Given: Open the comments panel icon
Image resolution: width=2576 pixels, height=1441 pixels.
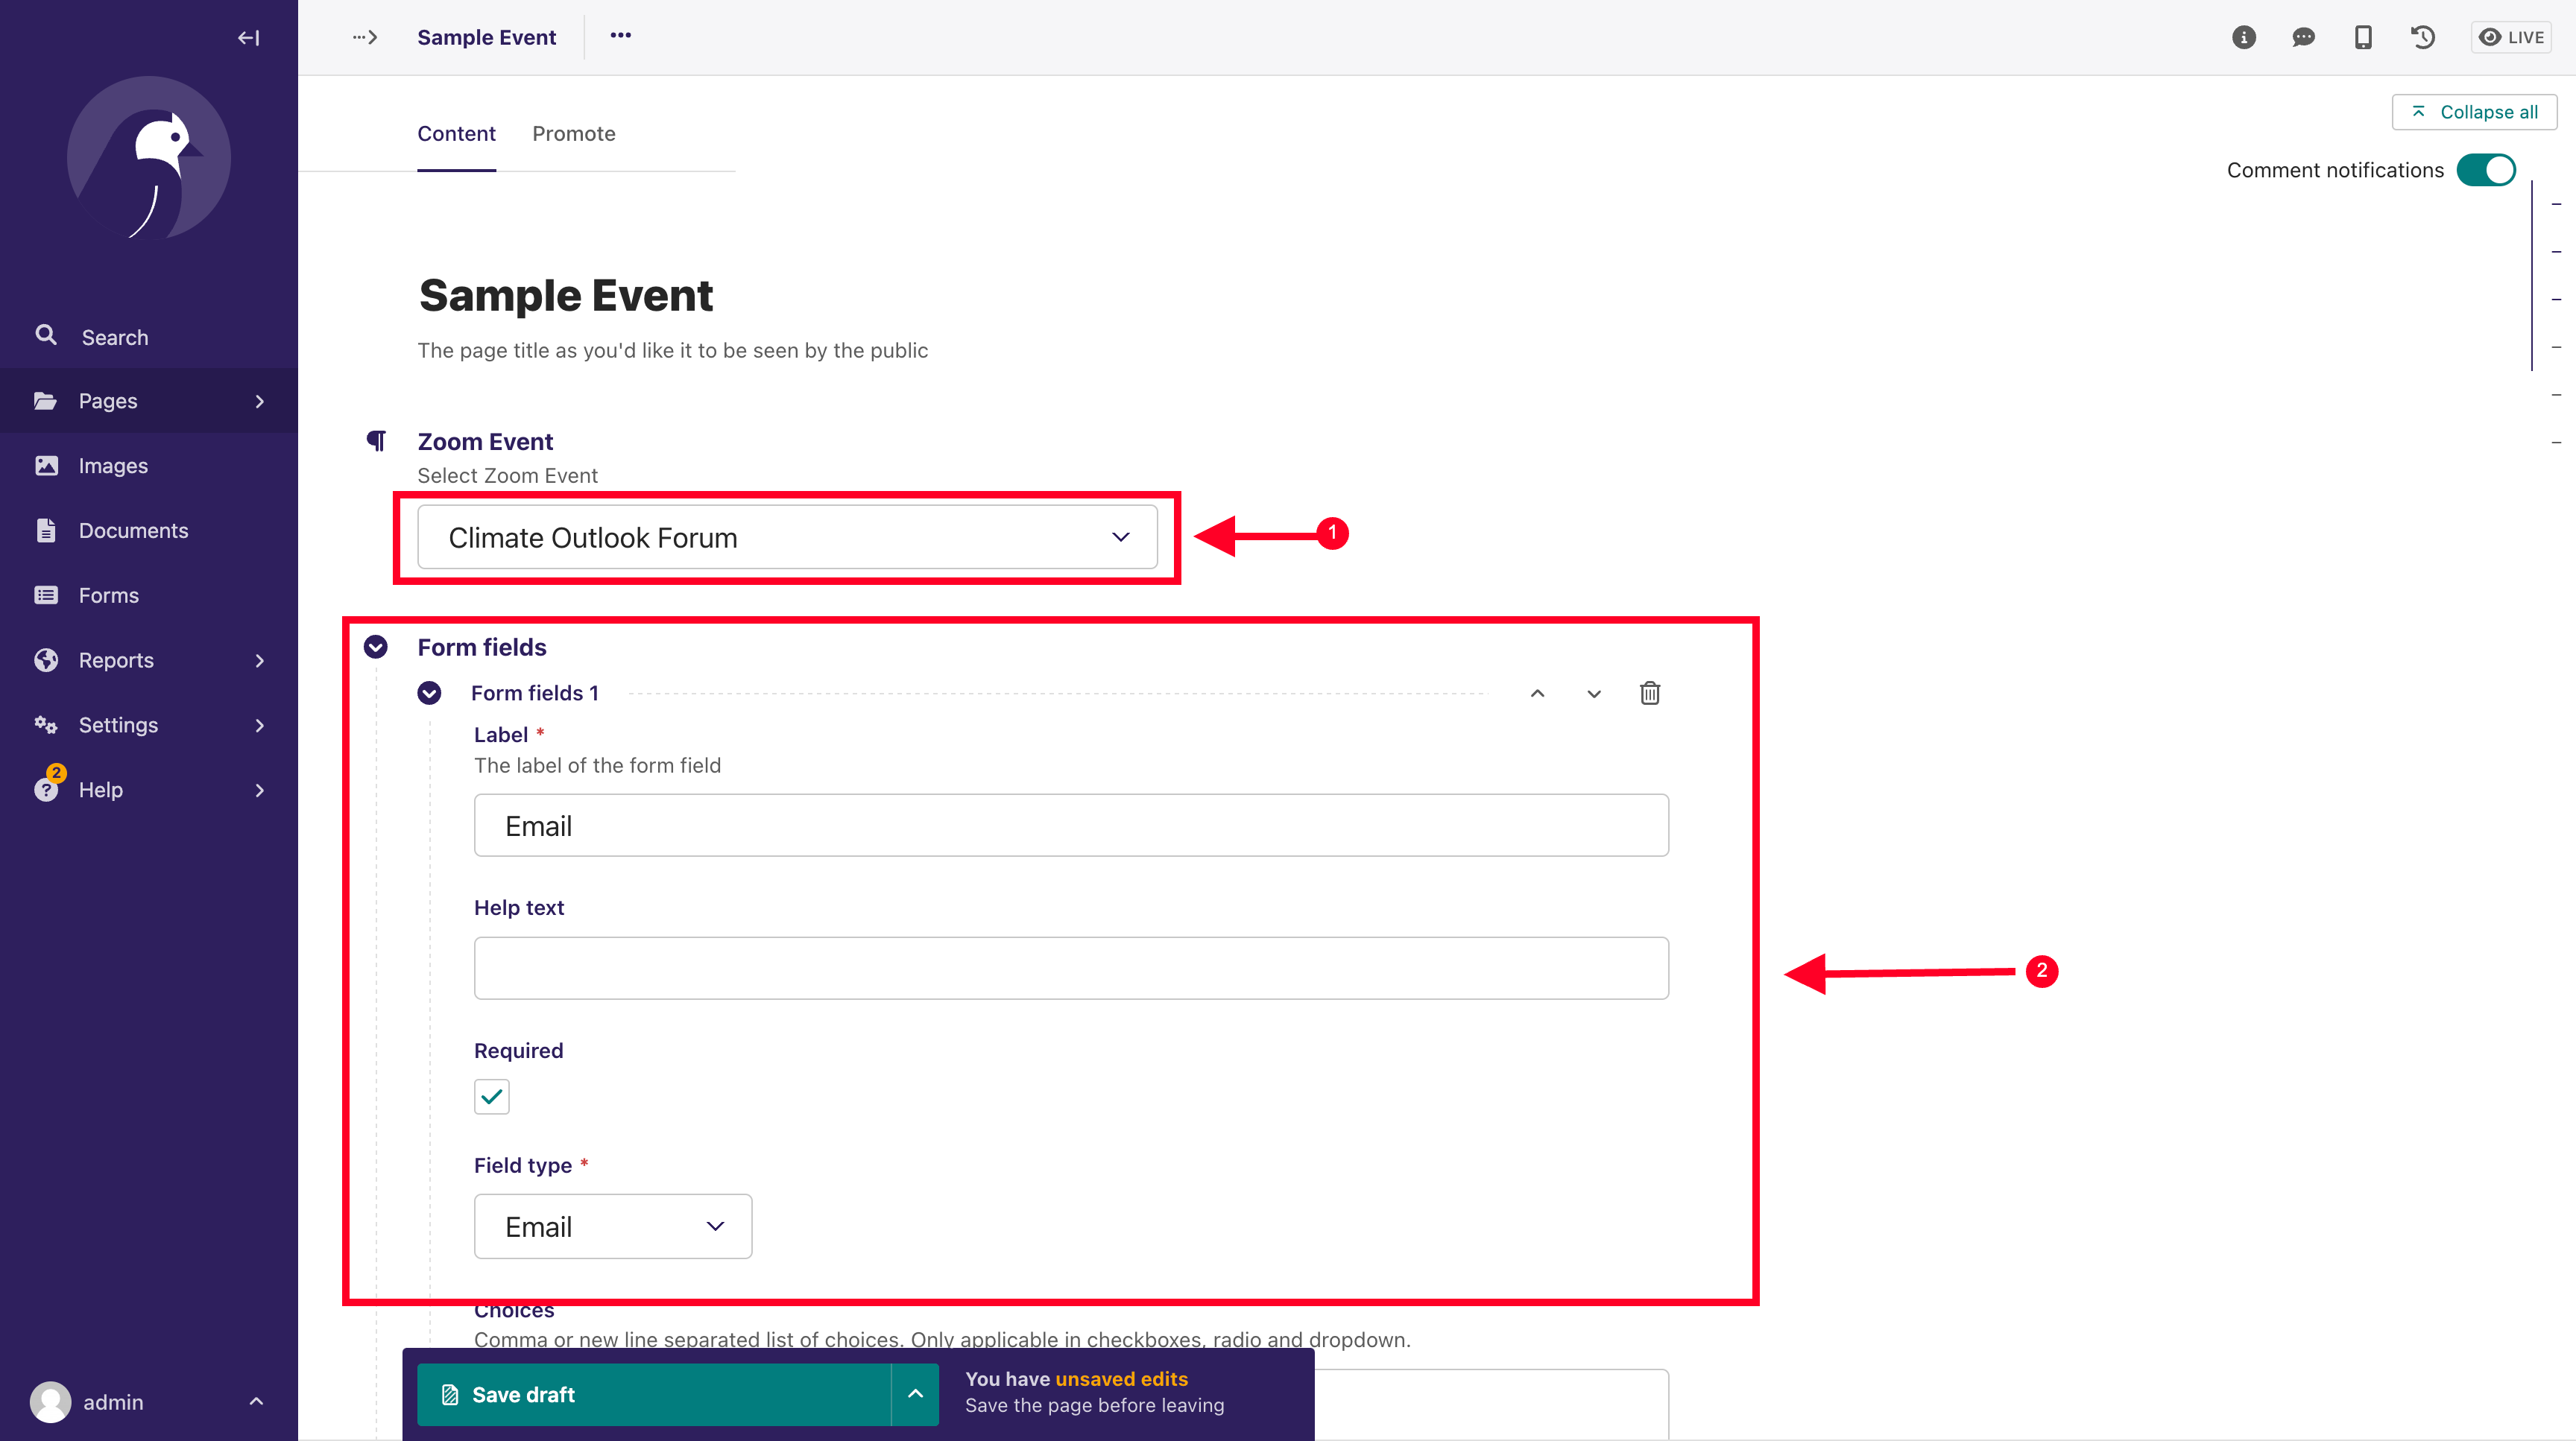Looking at the screenshot, I should point(2303,37).
